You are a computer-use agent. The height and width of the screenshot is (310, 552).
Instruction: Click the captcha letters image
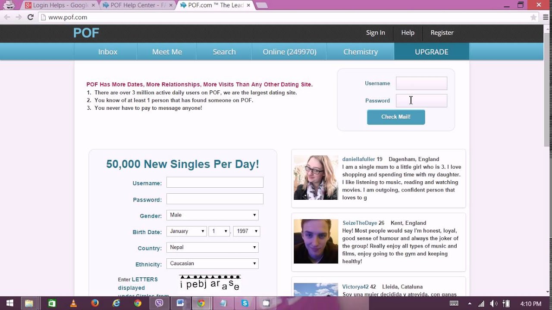click(210, 283)
